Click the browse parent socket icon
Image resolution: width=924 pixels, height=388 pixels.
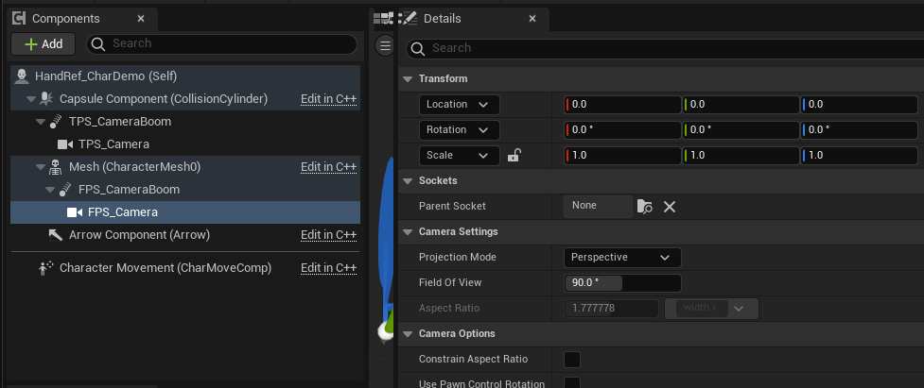[x=644, y=206]
